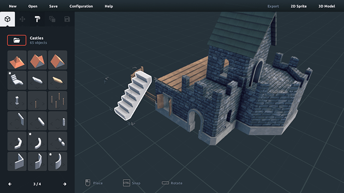Select the cube object placement tool
Viewport: 344px width, 193px height.
(7, 19)
